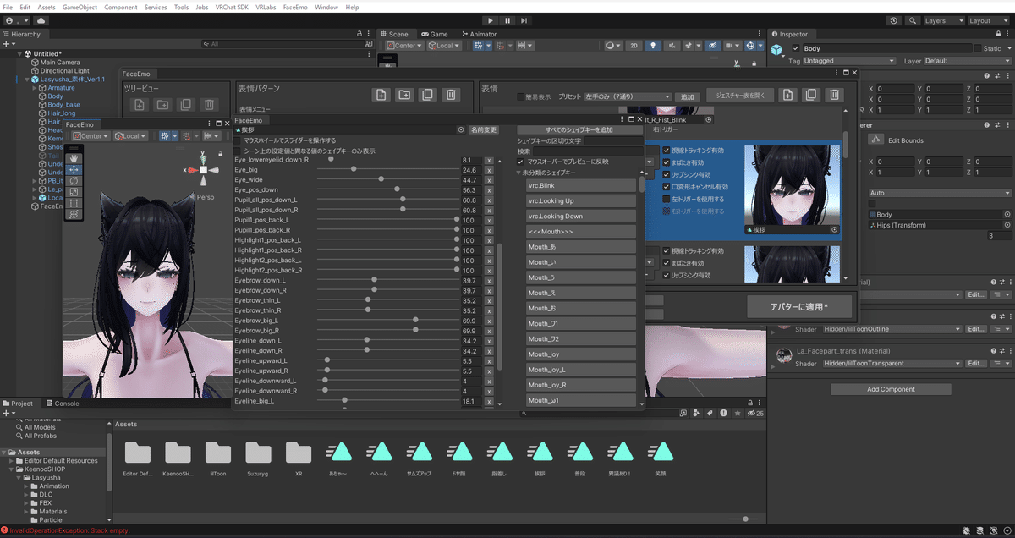Toggle the 2D view button in Scene
The width and height of the screenshot is (1015, 538).
click(x=634, y=46)
